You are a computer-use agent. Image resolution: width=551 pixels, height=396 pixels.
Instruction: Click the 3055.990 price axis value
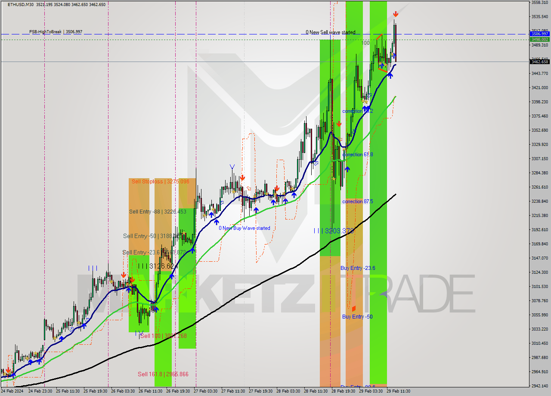pos(539,315)
